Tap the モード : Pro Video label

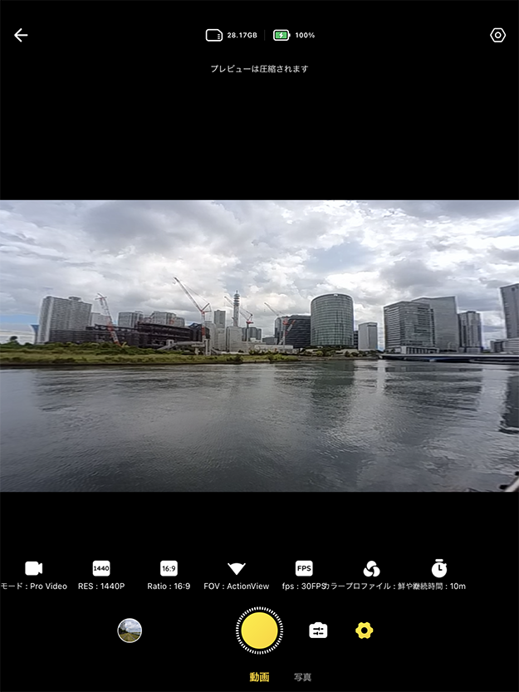click(33, 586)
